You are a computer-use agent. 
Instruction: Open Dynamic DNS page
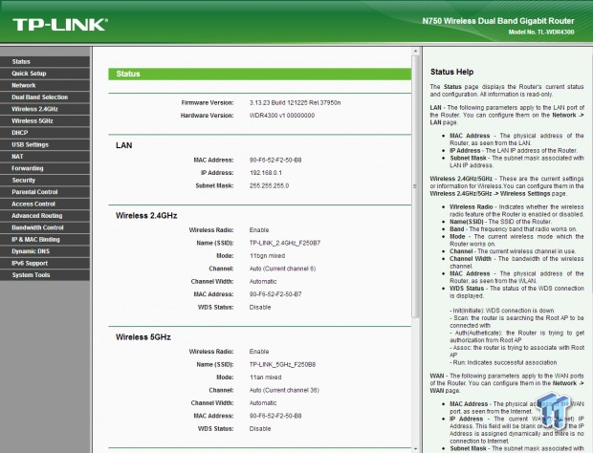point(45,251)
